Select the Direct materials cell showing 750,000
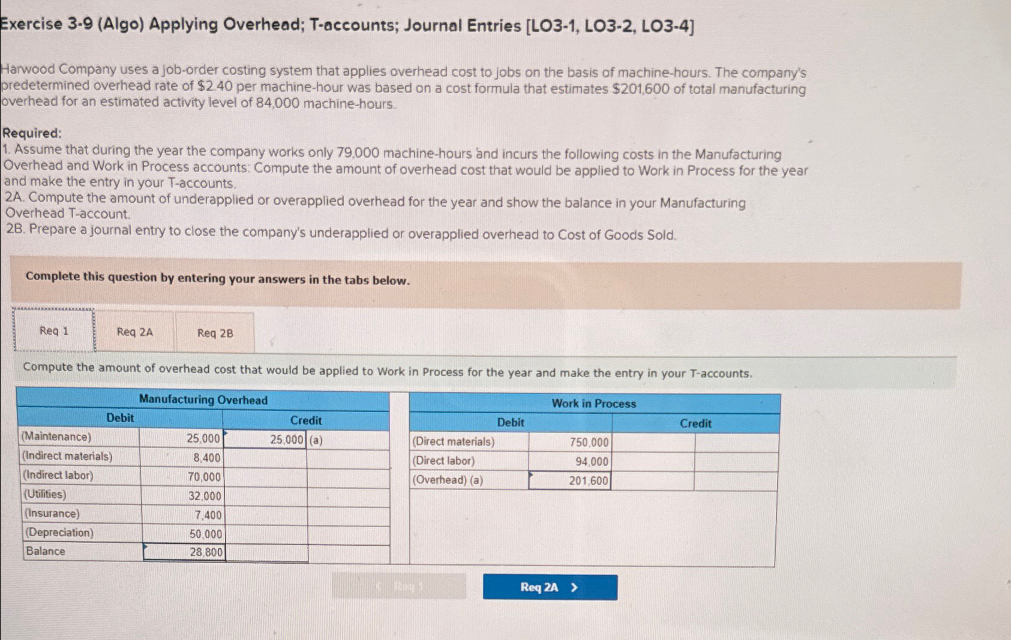This screenshot has width=1011, height=640. coord(569,442)
